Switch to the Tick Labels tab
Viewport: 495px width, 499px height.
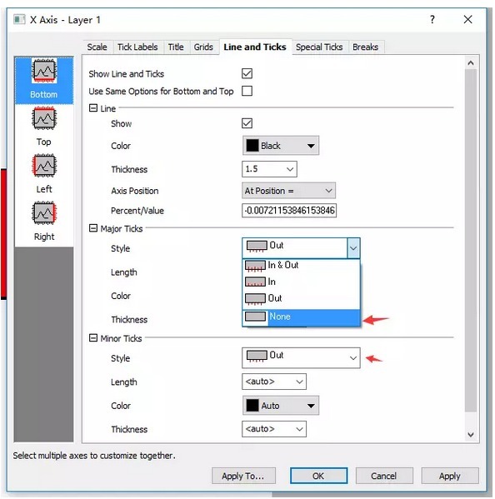tap(137, 47)
